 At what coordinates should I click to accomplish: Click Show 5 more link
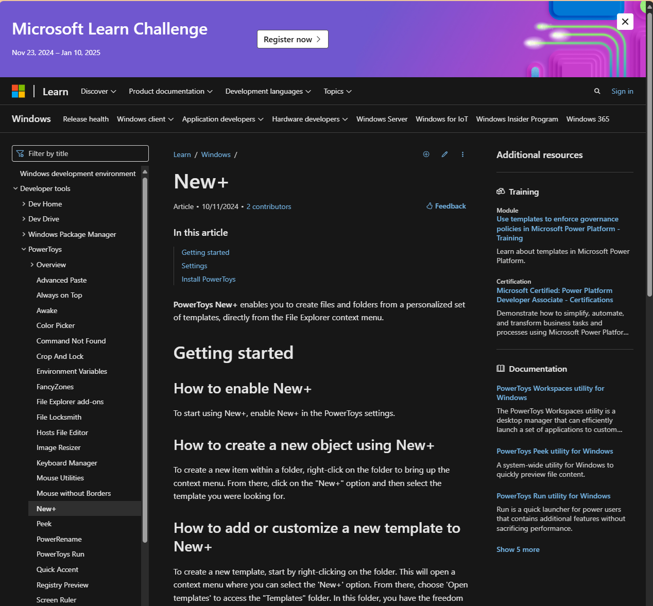point(518,549)
